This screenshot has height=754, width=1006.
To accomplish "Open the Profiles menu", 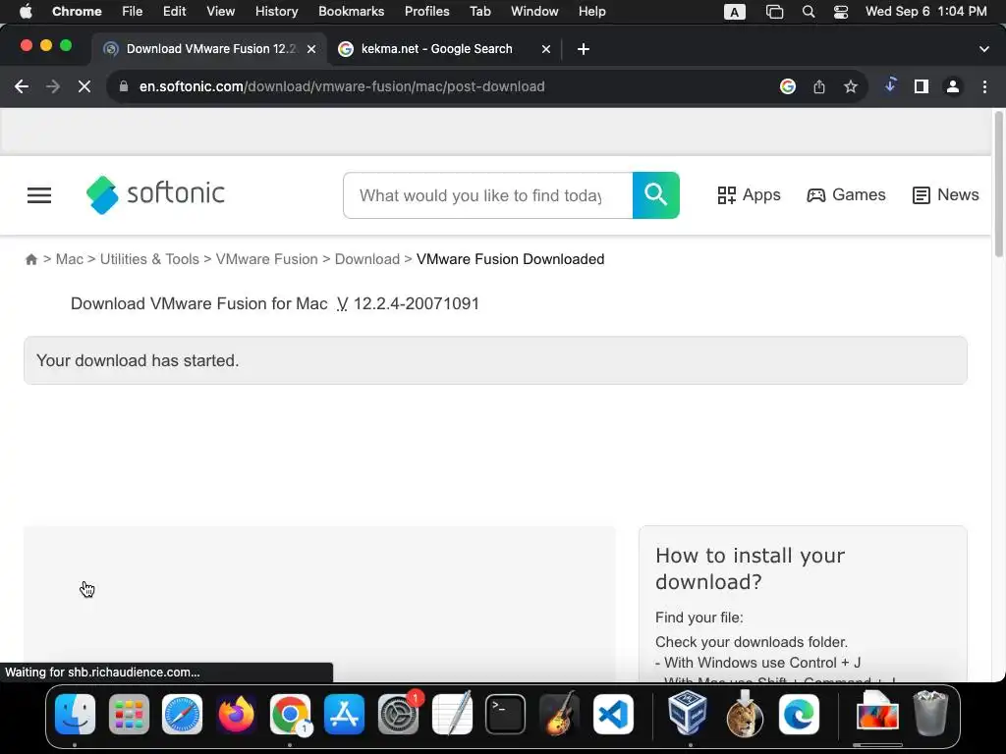I will [x=426, y=12].
